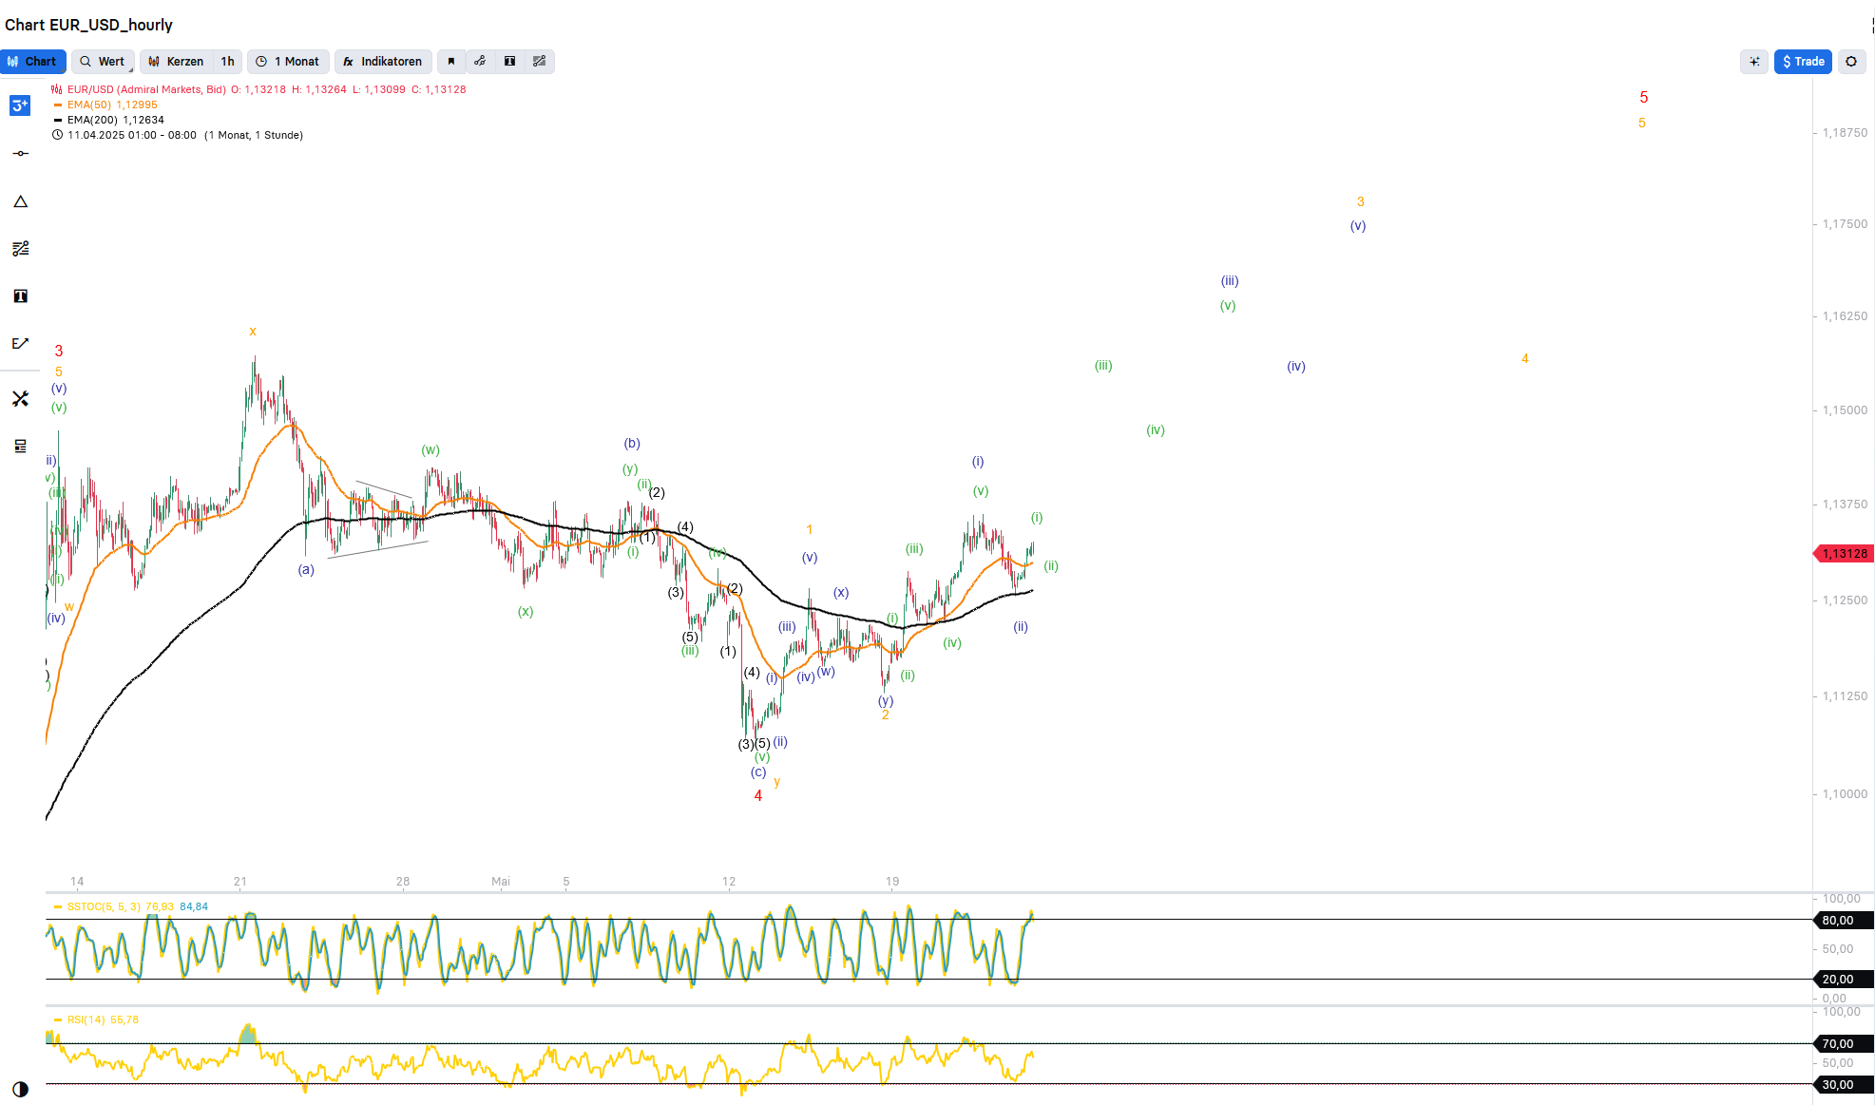Expand the Wert search dropdown

103,62
